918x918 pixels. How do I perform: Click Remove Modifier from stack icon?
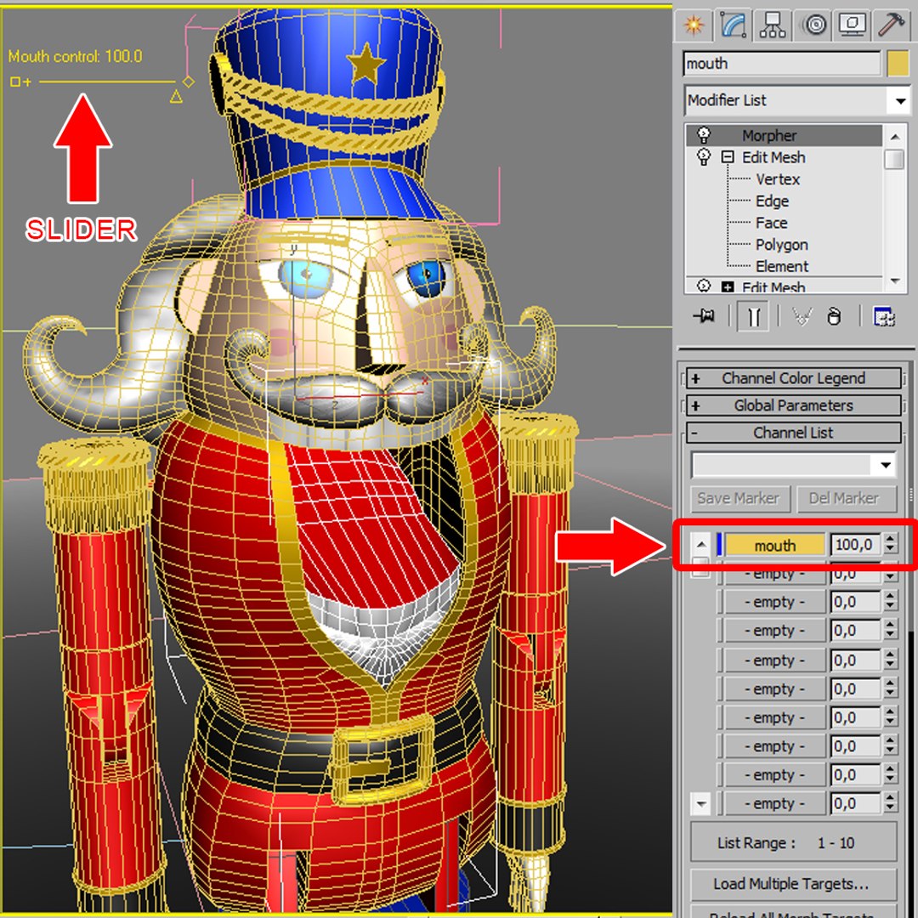click(835, 317)
